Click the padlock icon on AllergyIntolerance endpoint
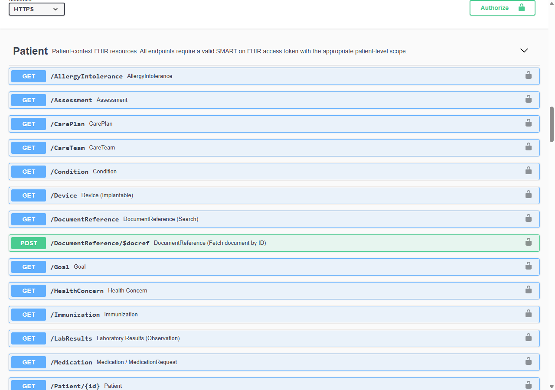The width and height of the screenshot is (555, 390). [x=529, y=75]
